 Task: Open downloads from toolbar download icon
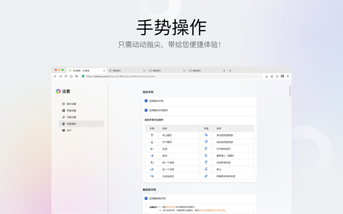tap(266, 77)
